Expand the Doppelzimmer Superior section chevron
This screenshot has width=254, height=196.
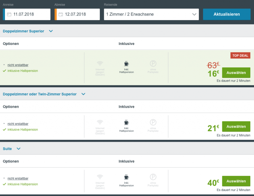51,31
